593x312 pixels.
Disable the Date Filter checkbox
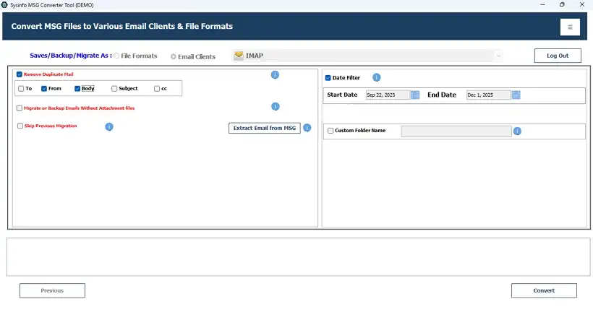tap(328, 78)
